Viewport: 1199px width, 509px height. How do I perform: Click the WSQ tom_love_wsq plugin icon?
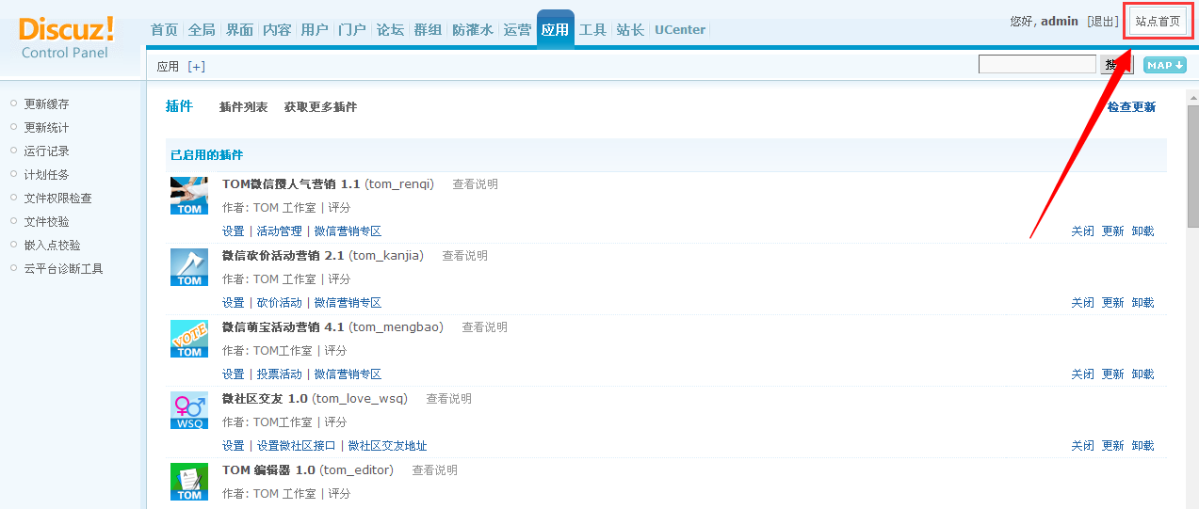click(x=189, y=410)
